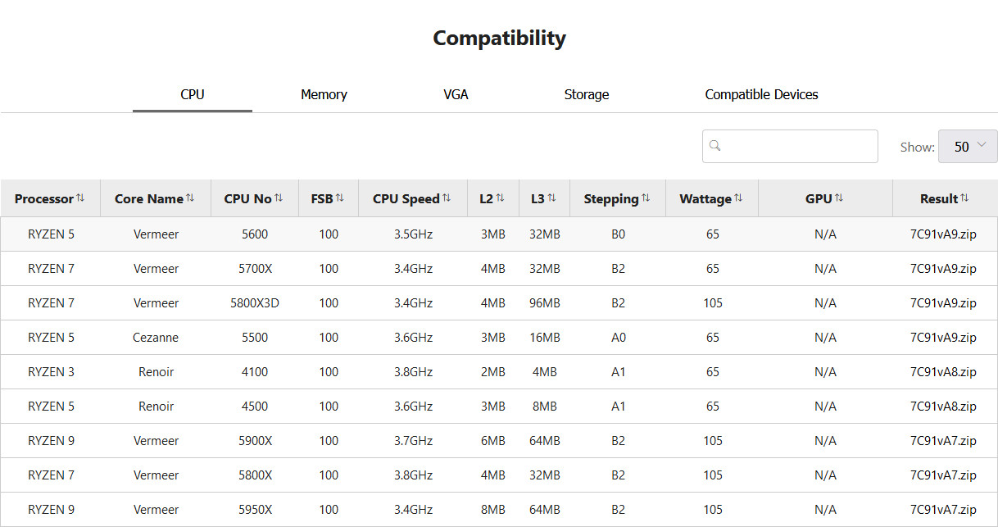The width and height of the screenshot is (998, 527).
Task: Select the 96MB L3 cache value
Action: (545, 303)
